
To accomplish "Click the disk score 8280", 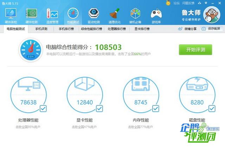I will pyautogui.click(x=197, y=102).
